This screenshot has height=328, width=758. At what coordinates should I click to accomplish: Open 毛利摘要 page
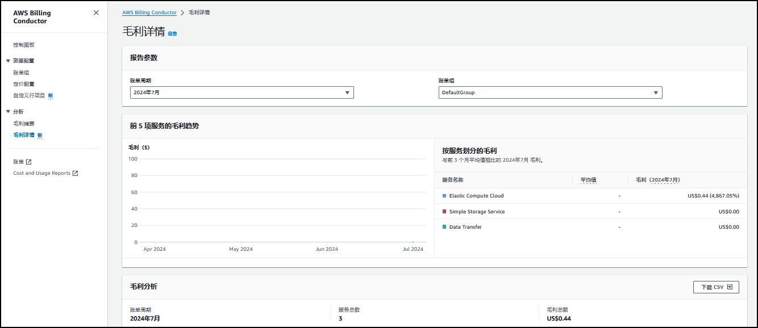click(24, 124)
